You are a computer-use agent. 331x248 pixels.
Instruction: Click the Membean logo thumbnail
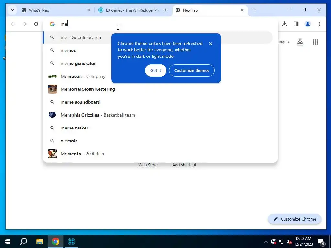[52, 76]
